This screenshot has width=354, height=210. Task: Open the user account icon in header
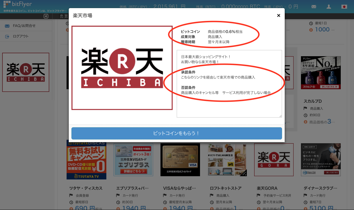tap(329, 7)
